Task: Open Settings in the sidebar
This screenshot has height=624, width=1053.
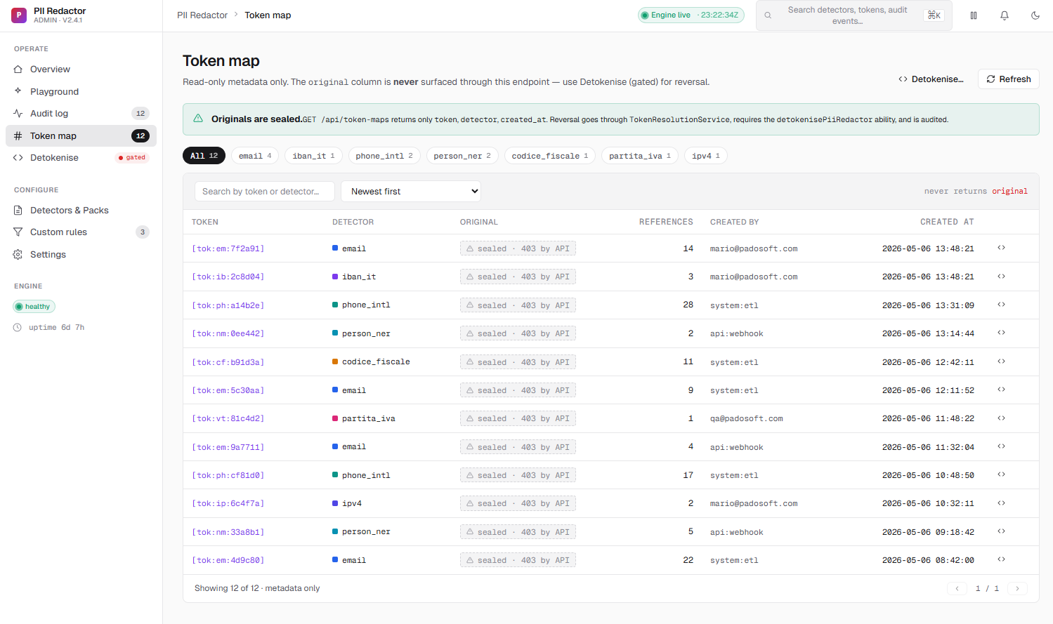Action: click(81, 255)
